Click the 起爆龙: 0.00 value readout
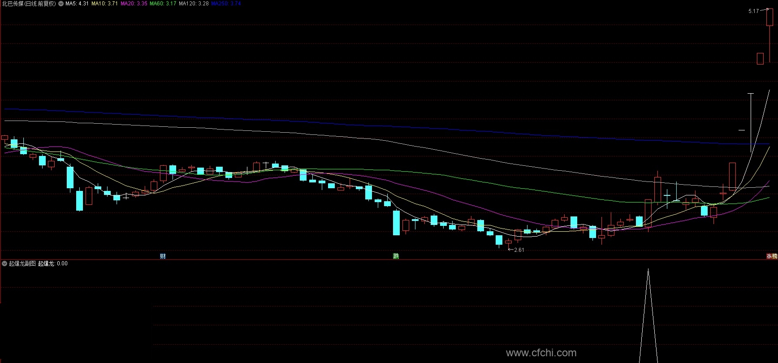The width and height of the screenshot is (778, 363). coord(53,264)
